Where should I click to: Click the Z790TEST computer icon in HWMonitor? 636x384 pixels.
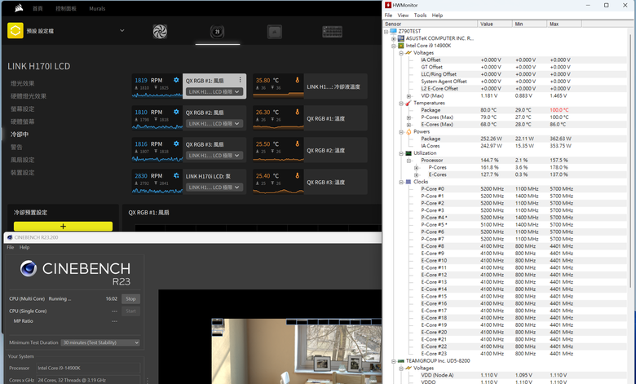pyautogui.click(x=393, y=31)
